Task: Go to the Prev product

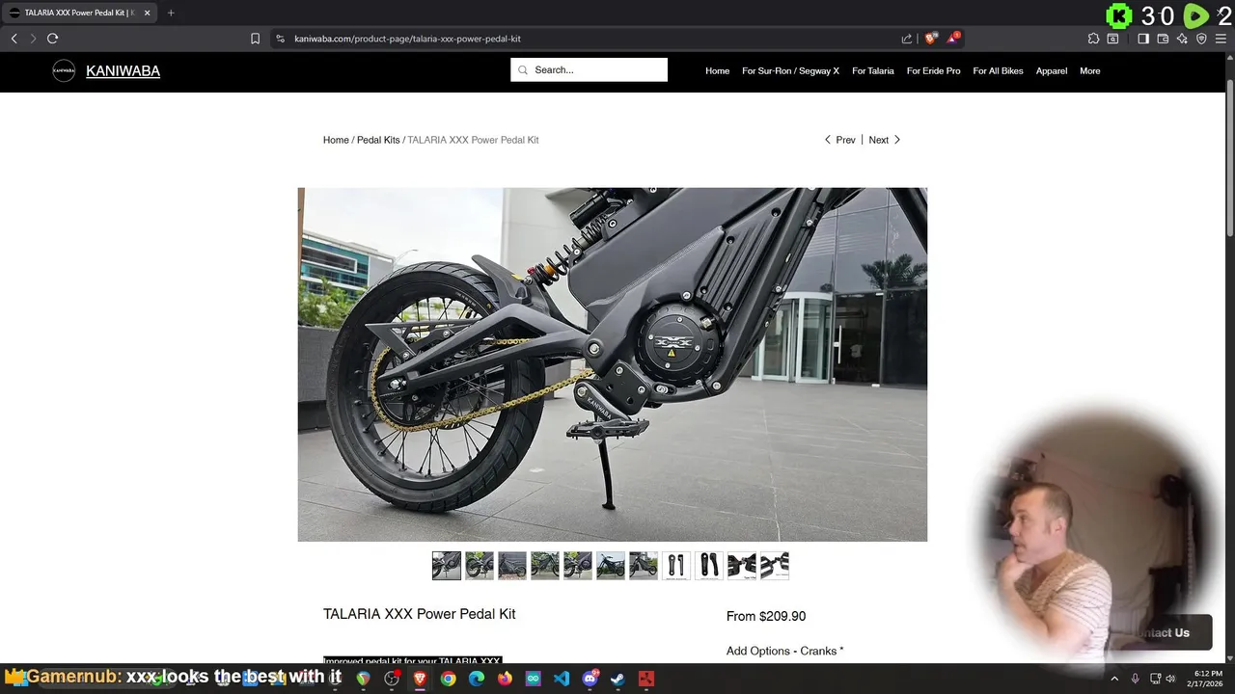Action: pyautogui.click(x=839, y=140)
